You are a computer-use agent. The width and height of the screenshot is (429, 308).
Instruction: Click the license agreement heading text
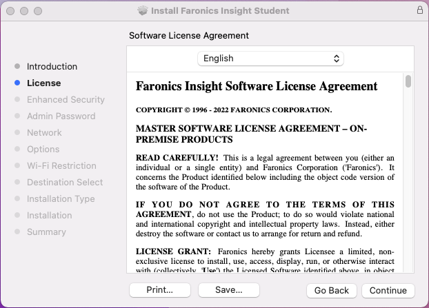257,87
